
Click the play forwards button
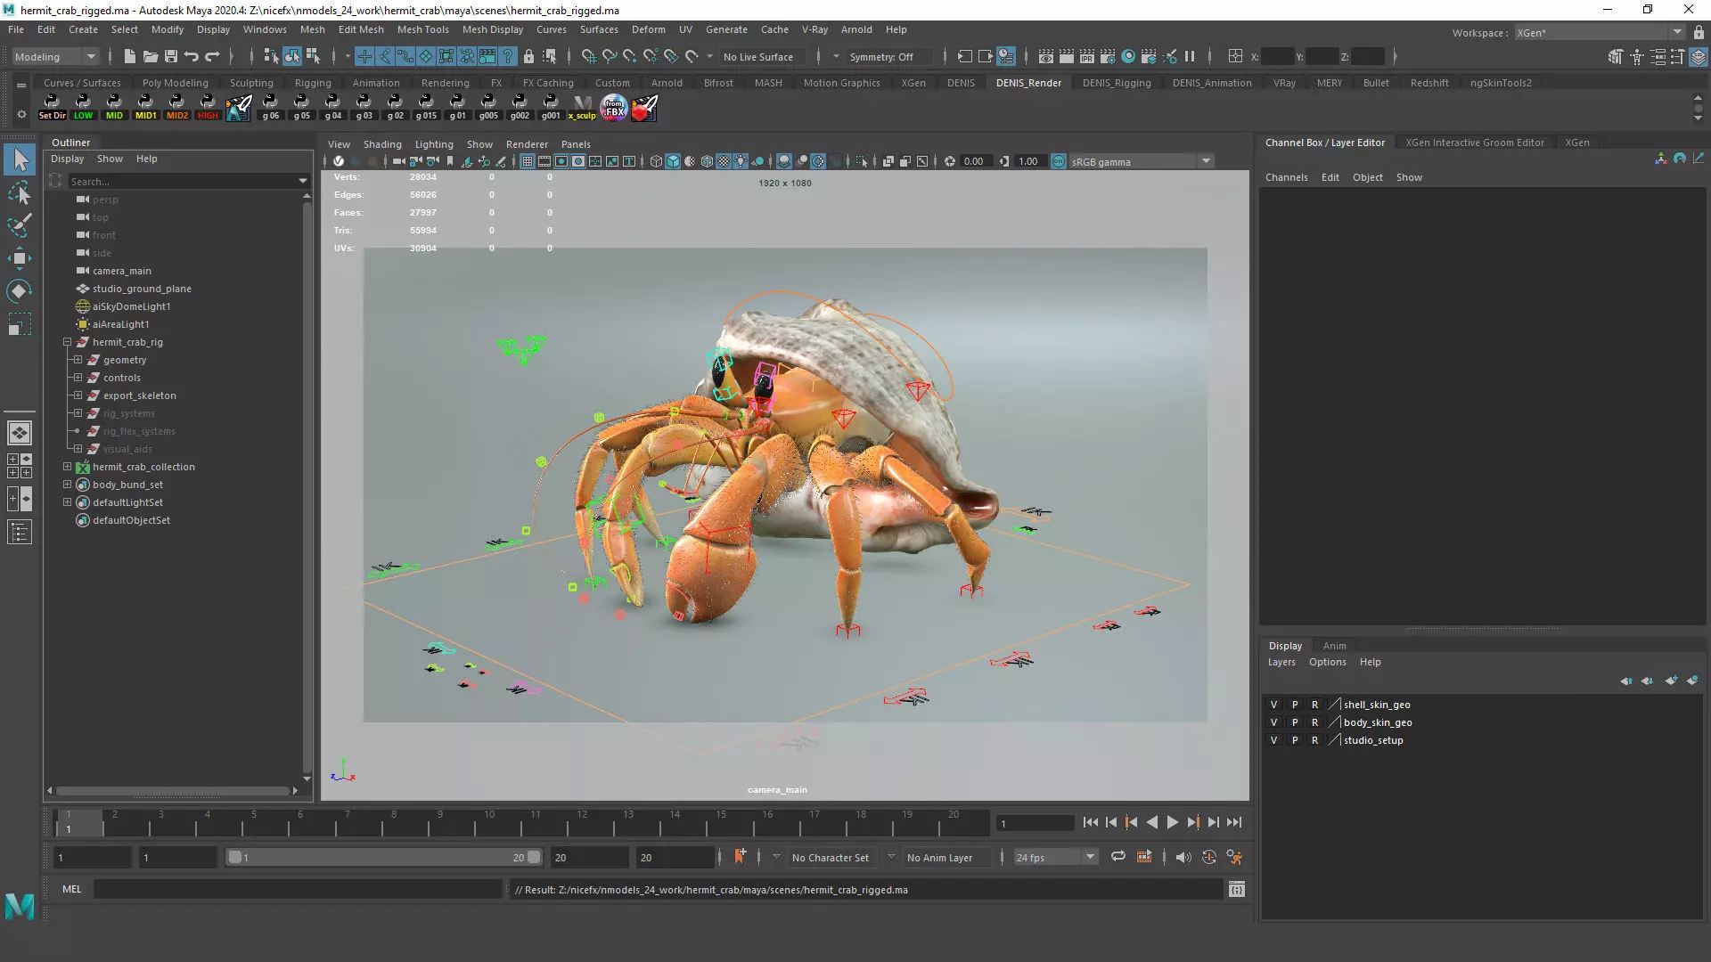pos(1172,822)
